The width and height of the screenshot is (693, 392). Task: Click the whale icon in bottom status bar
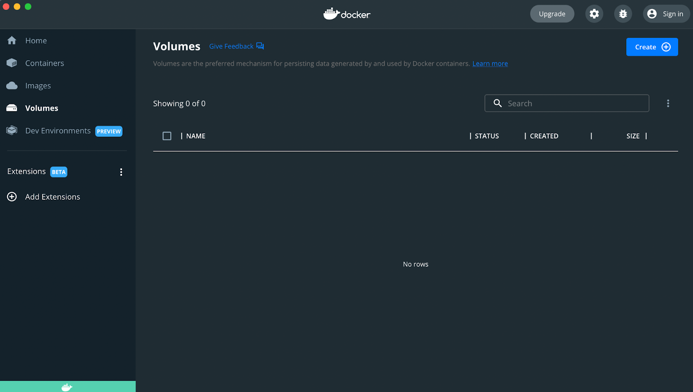tap(67, 387)
